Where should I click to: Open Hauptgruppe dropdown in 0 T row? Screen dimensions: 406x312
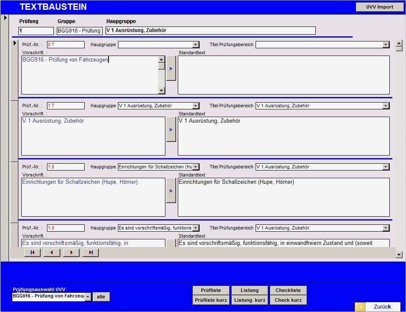196,44
